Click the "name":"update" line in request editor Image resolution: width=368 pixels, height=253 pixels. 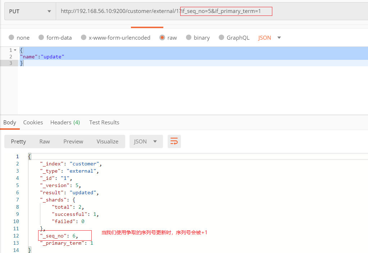click(x=42, y=57)
